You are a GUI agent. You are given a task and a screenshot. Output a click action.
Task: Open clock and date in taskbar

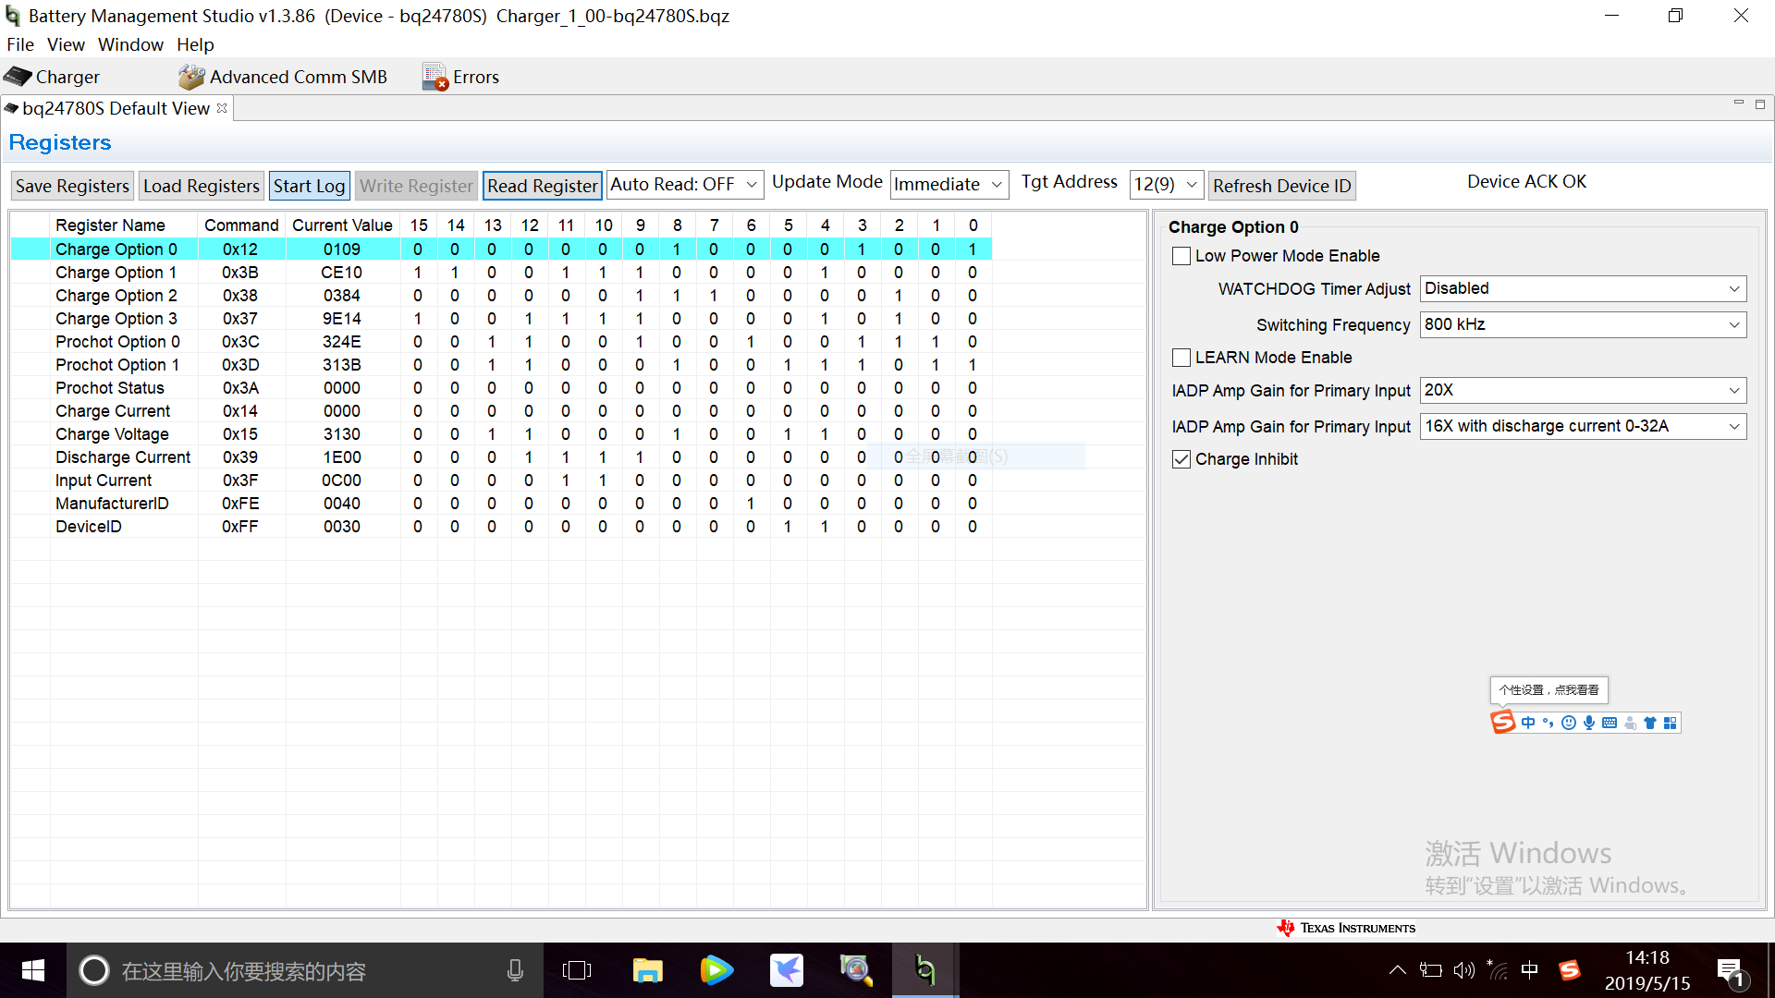click(1647, 970)
